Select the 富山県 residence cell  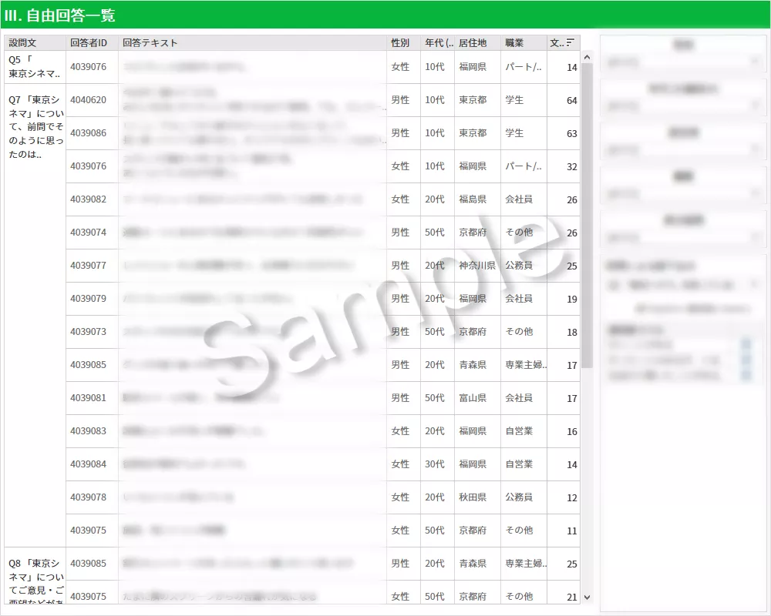[x=472, y=398]
